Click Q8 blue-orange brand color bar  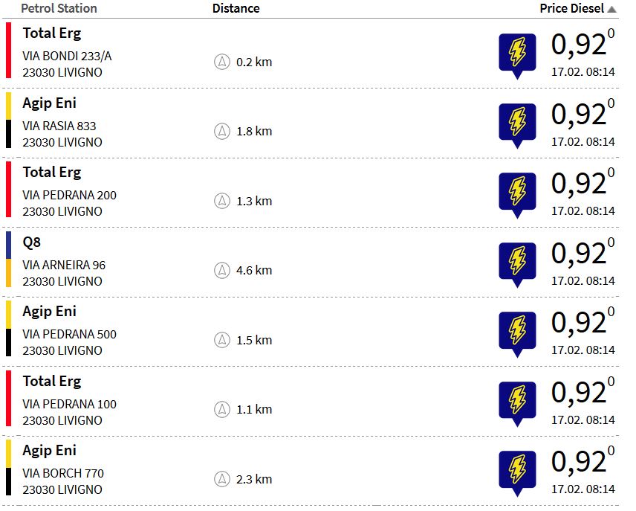[9, 259]
